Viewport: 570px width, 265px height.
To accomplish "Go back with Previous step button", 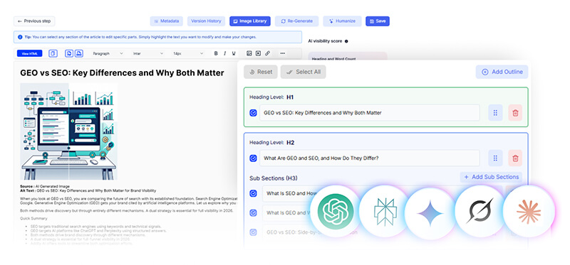I will (34, 21).
